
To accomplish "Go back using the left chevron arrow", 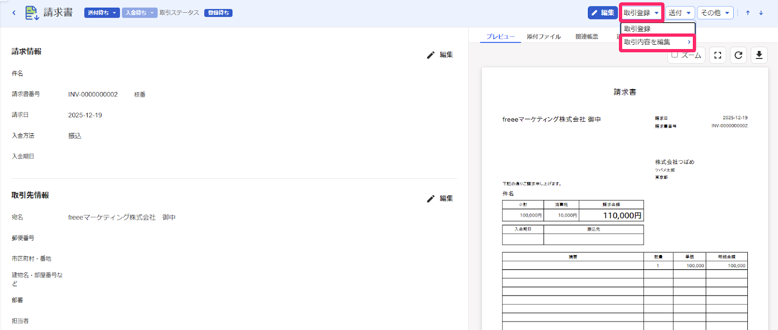I will click(x=14, y=13).
